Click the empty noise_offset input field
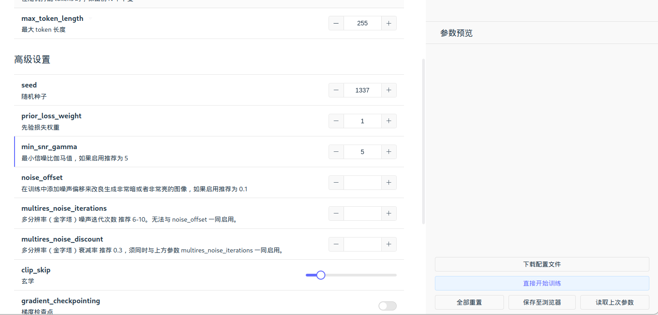The height and width of the screenshot is (315, 658). 362,182
